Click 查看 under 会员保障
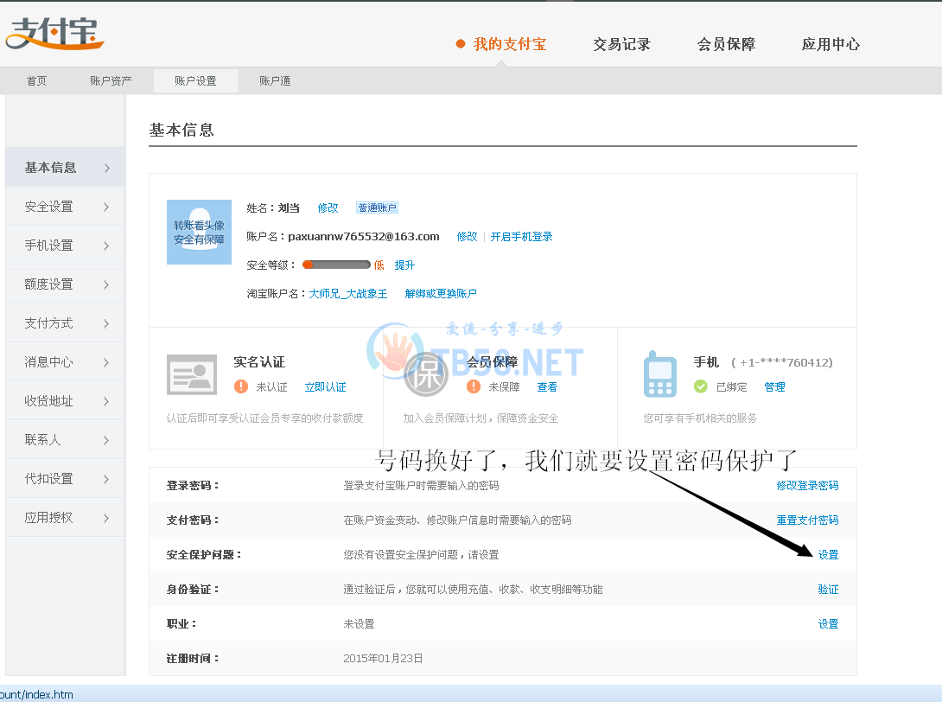The height and width of the screenshot is (702, 942). (547, 387)
